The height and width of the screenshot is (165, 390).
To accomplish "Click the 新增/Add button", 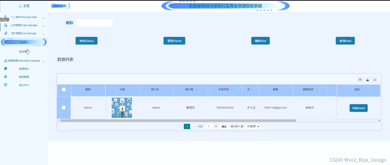I will pos(345,41).
